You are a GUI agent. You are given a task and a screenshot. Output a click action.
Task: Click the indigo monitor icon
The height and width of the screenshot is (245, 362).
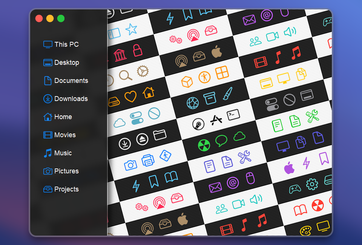283,146
